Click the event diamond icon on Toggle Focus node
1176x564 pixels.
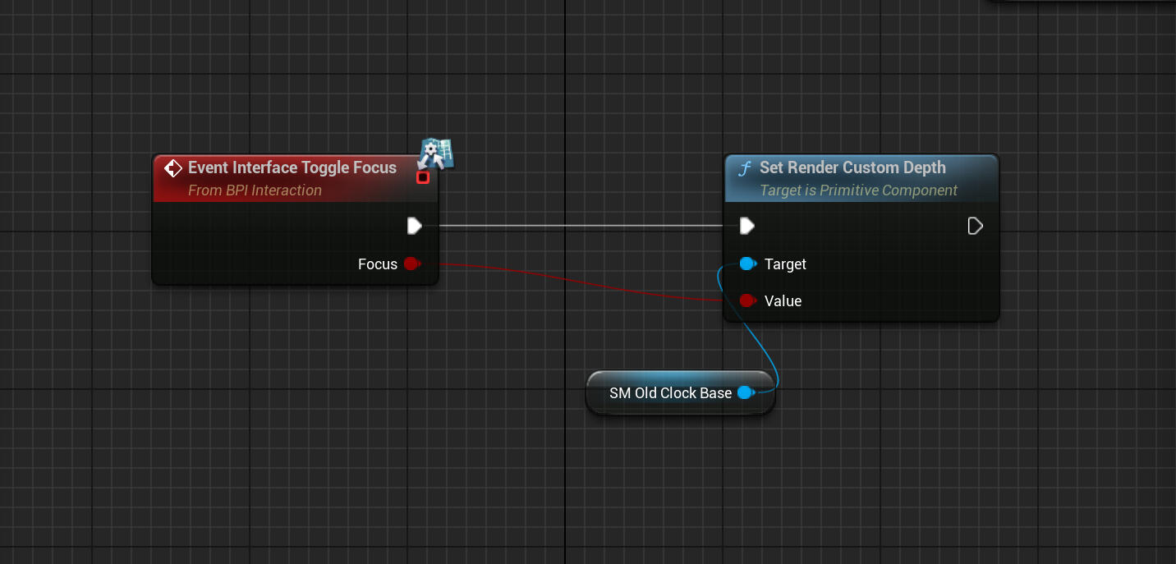pos(173,168)
